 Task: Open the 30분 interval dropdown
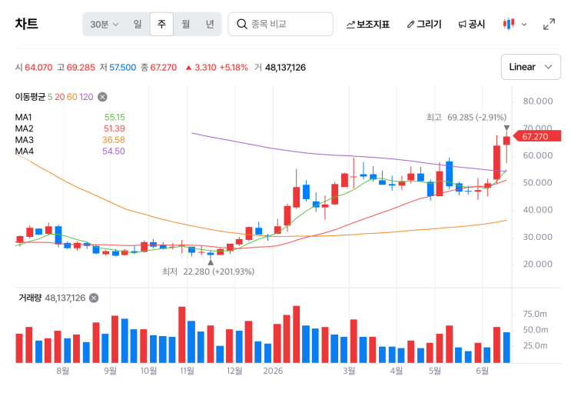105,25
